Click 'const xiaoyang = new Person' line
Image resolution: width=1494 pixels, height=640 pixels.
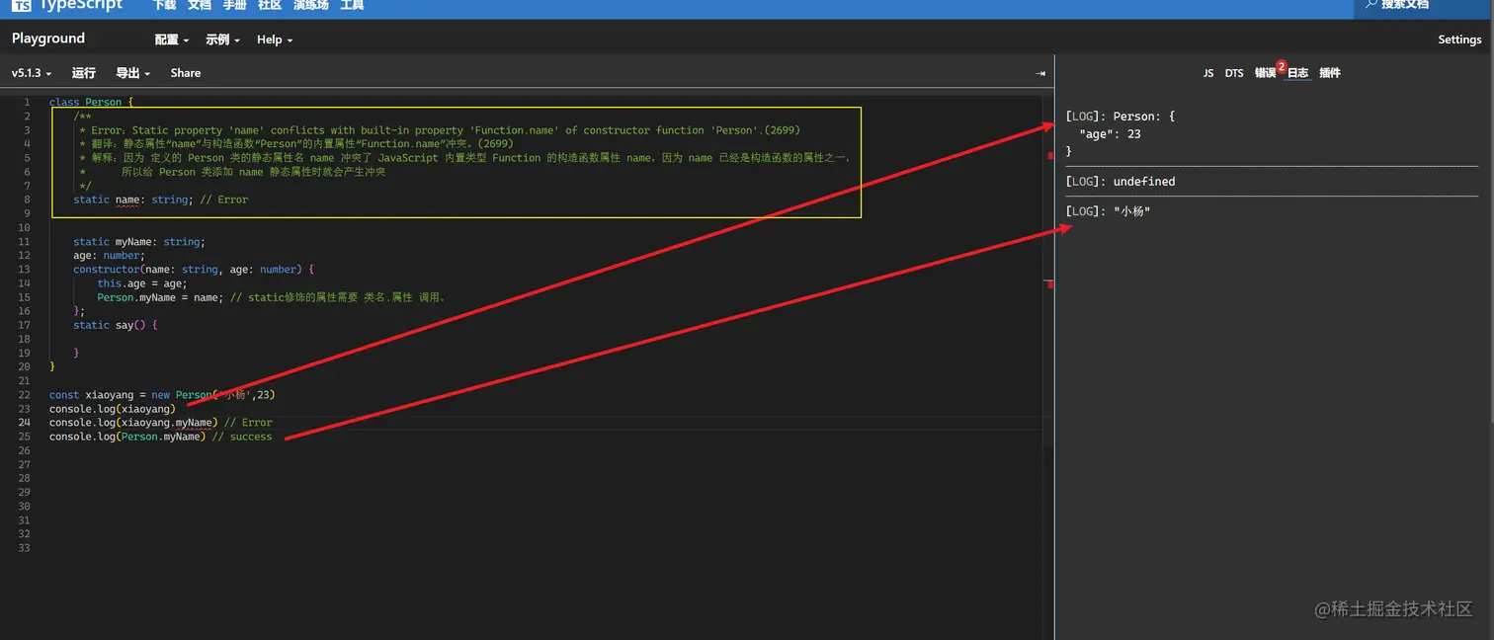click(162, 395)
